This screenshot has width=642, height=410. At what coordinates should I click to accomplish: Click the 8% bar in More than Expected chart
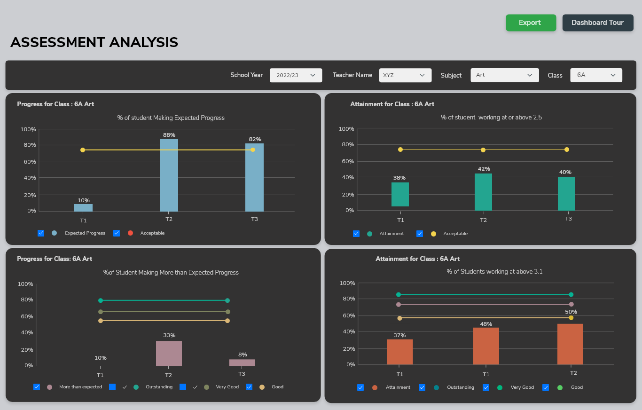pyautogui.click(x=242, y=363)
